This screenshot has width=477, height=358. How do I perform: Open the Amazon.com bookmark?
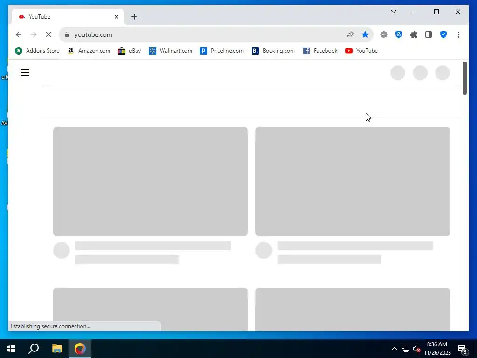coord(89,51)
